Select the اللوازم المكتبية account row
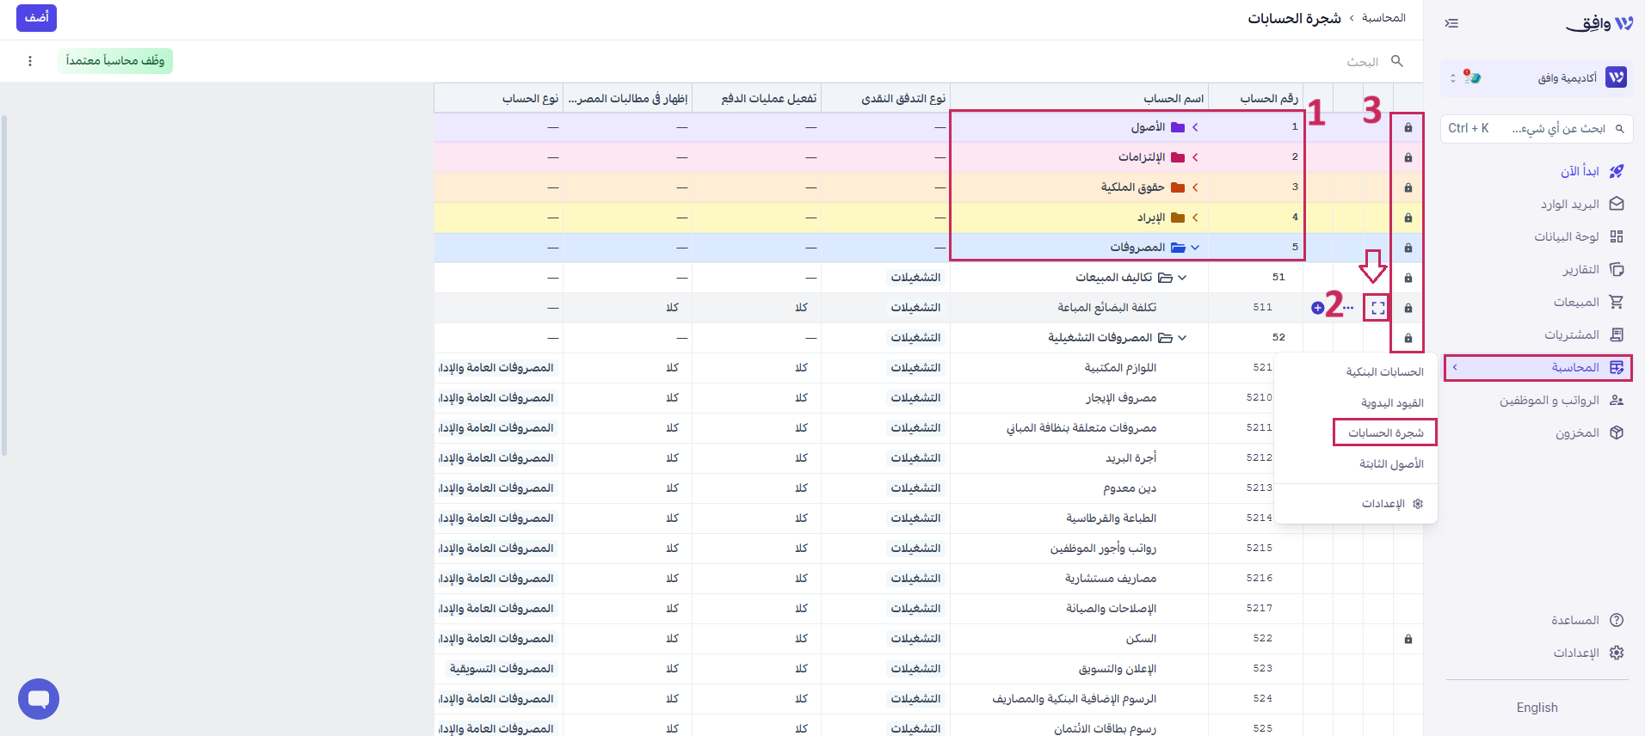 pyautogui.click(x=928, y=368)
